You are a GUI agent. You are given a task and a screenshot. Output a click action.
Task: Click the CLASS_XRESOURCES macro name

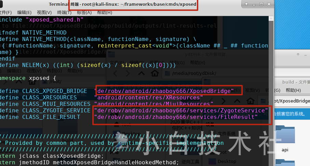(50, 97)
